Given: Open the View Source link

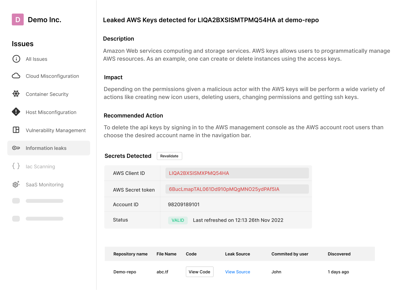Looking at the screenshot, I should click(x=237, y=272).
